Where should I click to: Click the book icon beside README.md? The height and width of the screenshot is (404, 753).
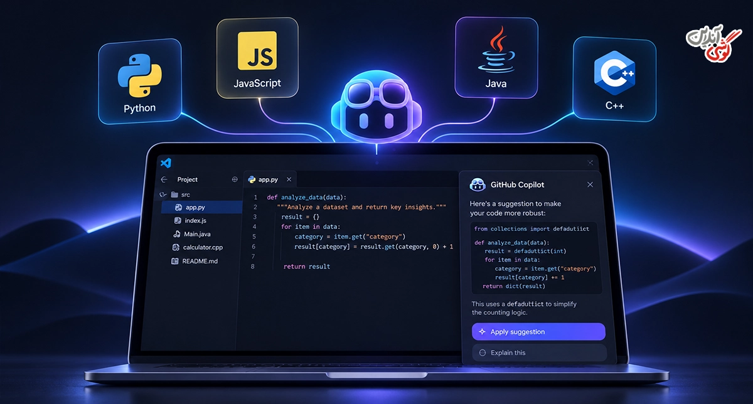click(175, 261)
